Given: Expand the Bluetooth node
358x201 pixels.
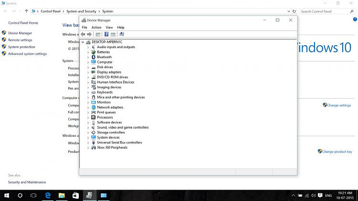Looking at the screenshot, I should pos(88,57).
